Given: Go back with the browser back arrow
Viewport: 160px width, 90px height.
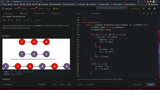Looking at the screenshot, I should tap(2, 1).
